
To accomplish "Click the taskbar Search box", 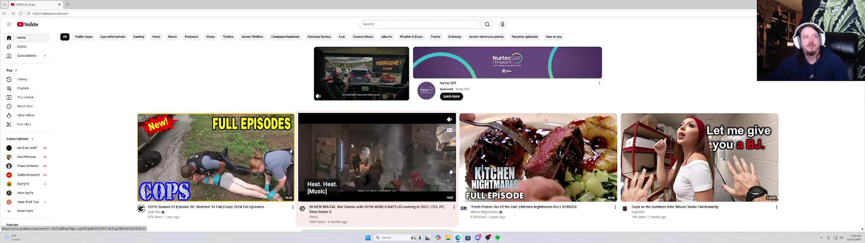I will coord(398,238).
